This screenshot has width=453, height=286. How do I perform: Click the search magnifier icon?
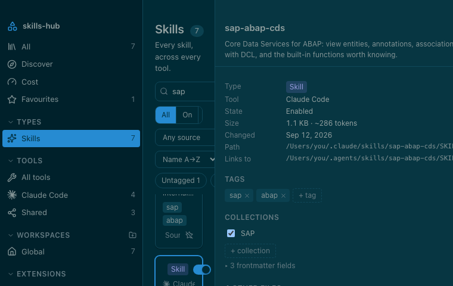[164, 91]
